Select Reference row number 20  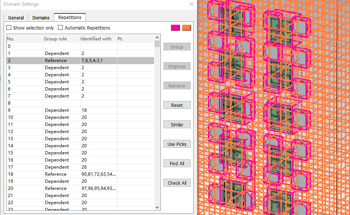(56, 188)
